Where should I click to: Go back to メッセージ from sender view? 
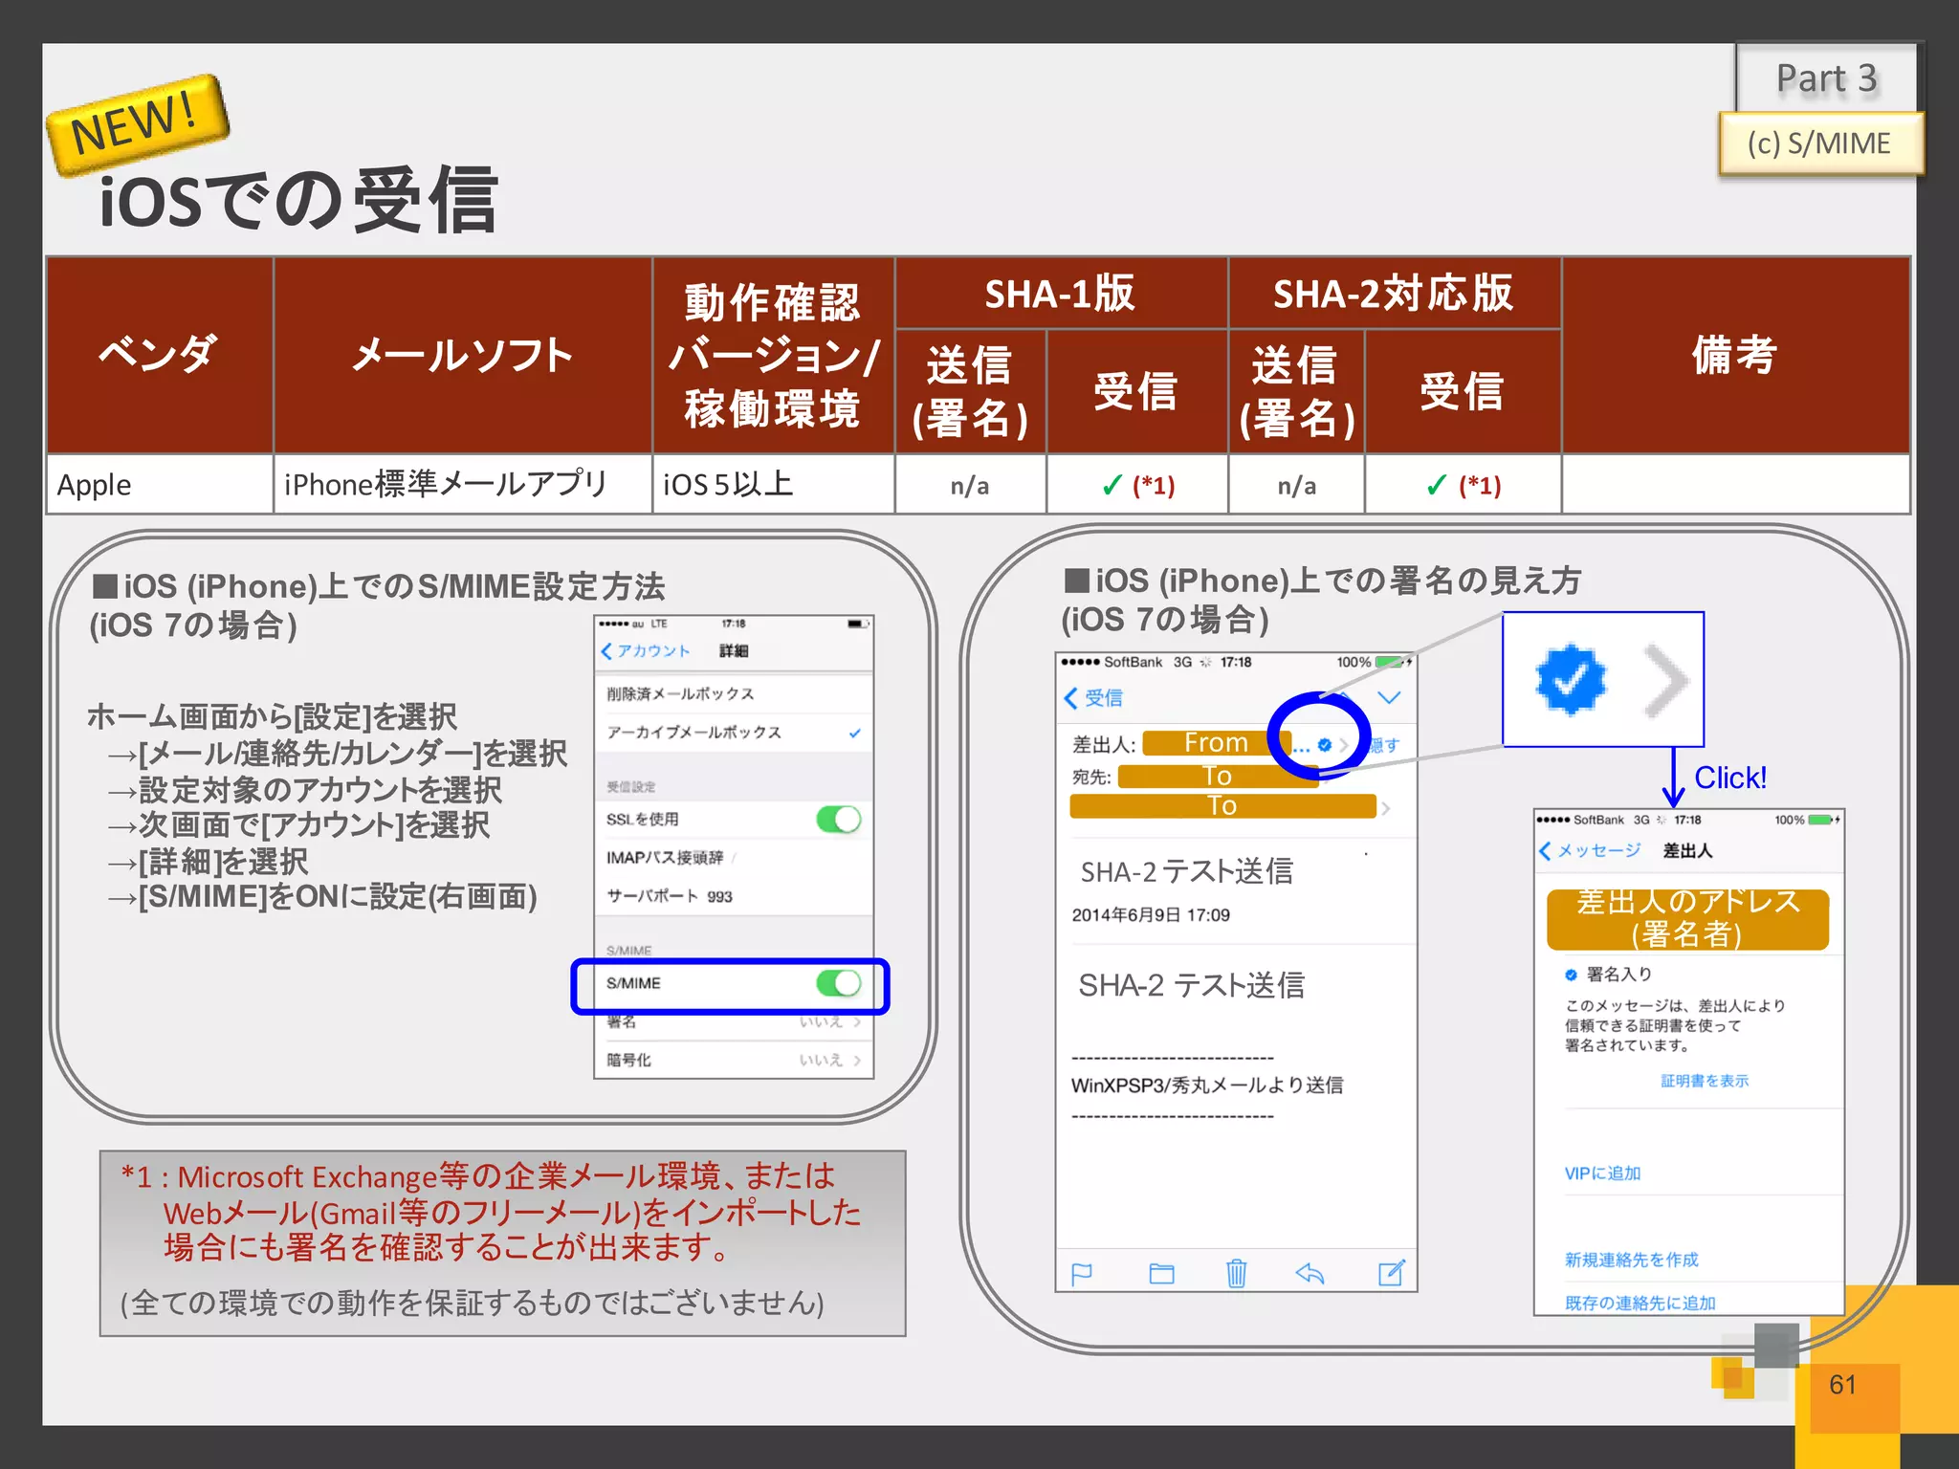pyautogui.click(x=1590, y=850)
